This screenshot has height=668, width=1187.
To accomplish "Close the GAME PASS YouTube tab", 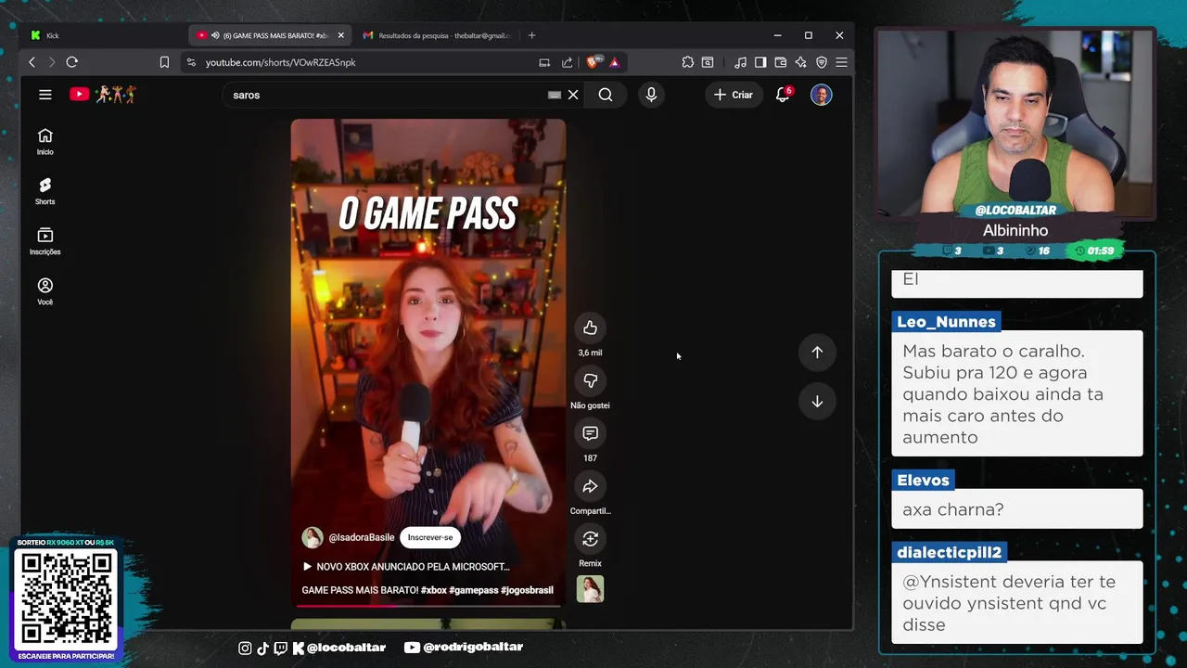I will pyautogui.click(x=340, y=35).
